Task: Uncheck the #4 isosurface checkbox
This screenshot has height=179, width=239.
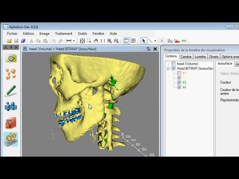Action: (x=179, y=87)
